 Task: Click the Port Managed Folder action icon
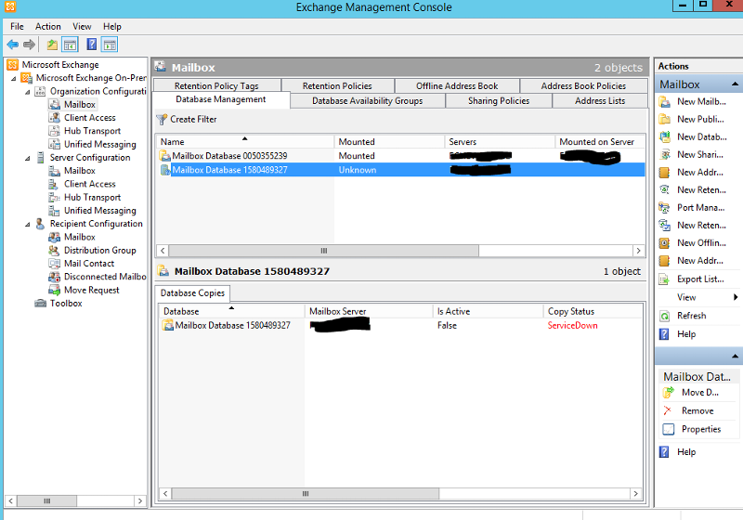tap(665, 207)
